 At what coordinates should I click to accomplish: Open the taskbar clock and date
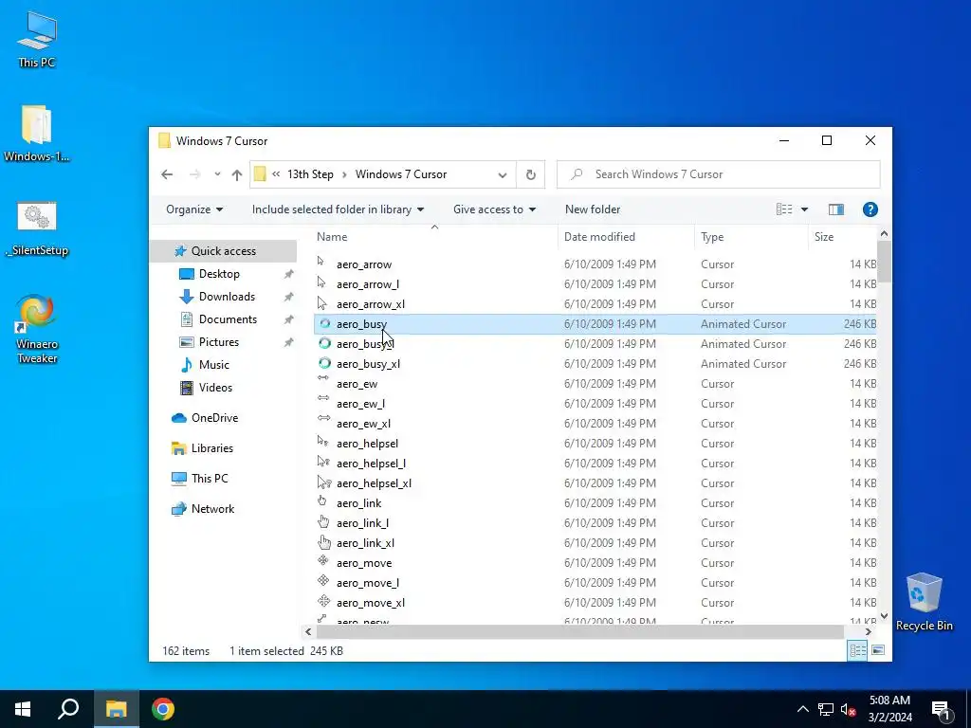tap(889, 709)
